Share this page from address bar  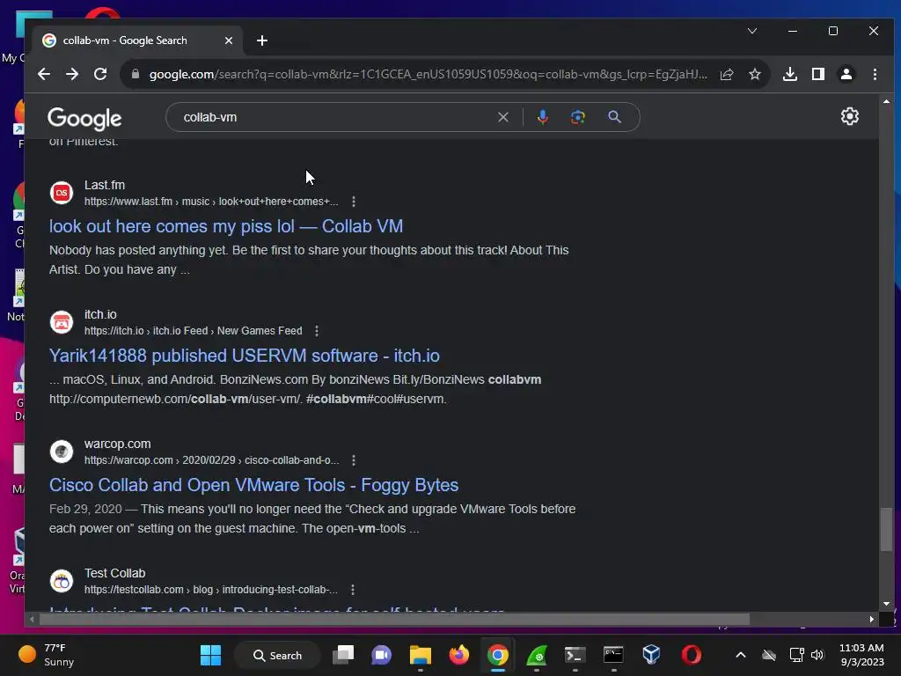point(727,74)
